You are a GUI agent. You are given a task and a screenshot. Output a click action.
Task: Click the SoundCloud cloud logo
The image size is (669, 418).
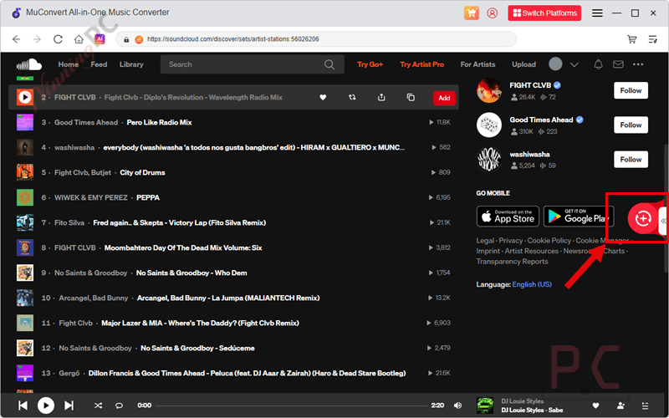point(29,64)
